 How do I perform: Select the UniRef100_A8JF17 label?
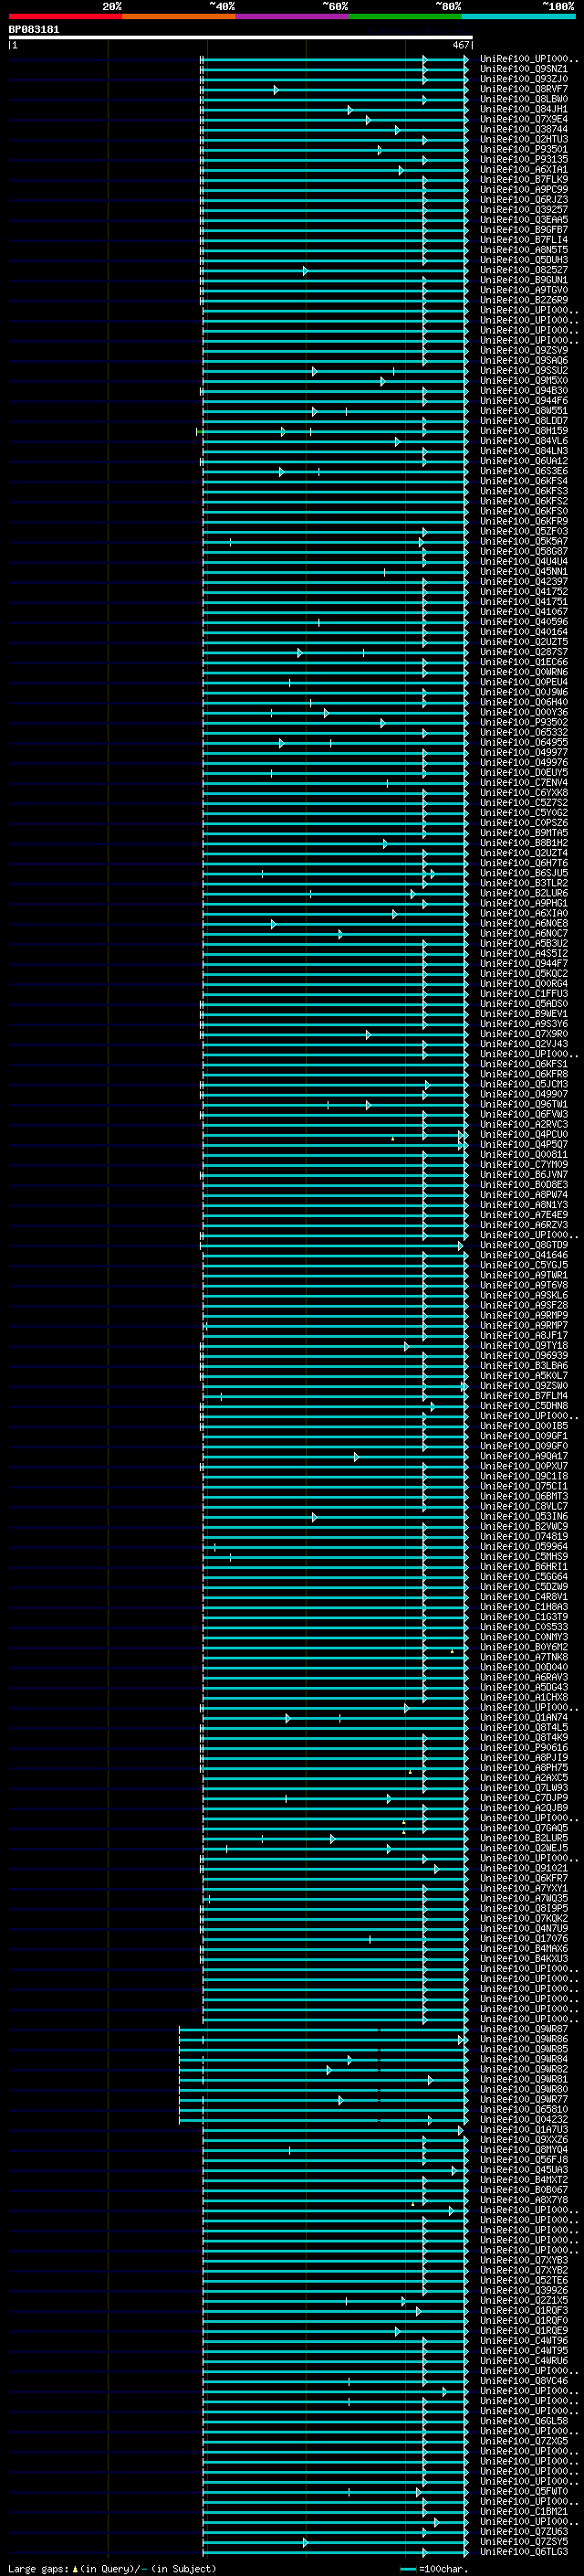point(524,1336)
